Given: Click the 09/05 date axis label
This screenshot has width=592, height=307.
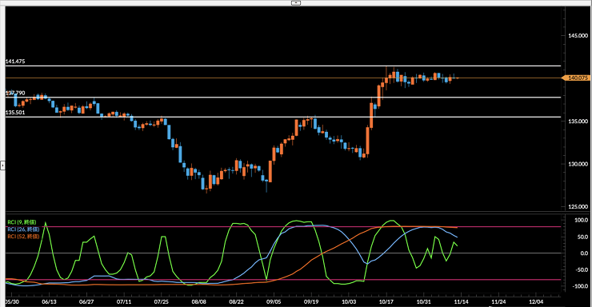Looking at the screenshot, I should click(x=274, y=301).
